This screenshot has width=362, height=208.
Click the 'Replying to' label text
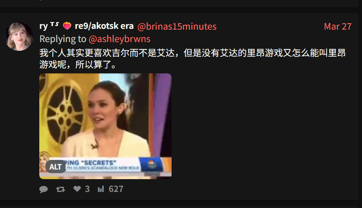[63, 39]
